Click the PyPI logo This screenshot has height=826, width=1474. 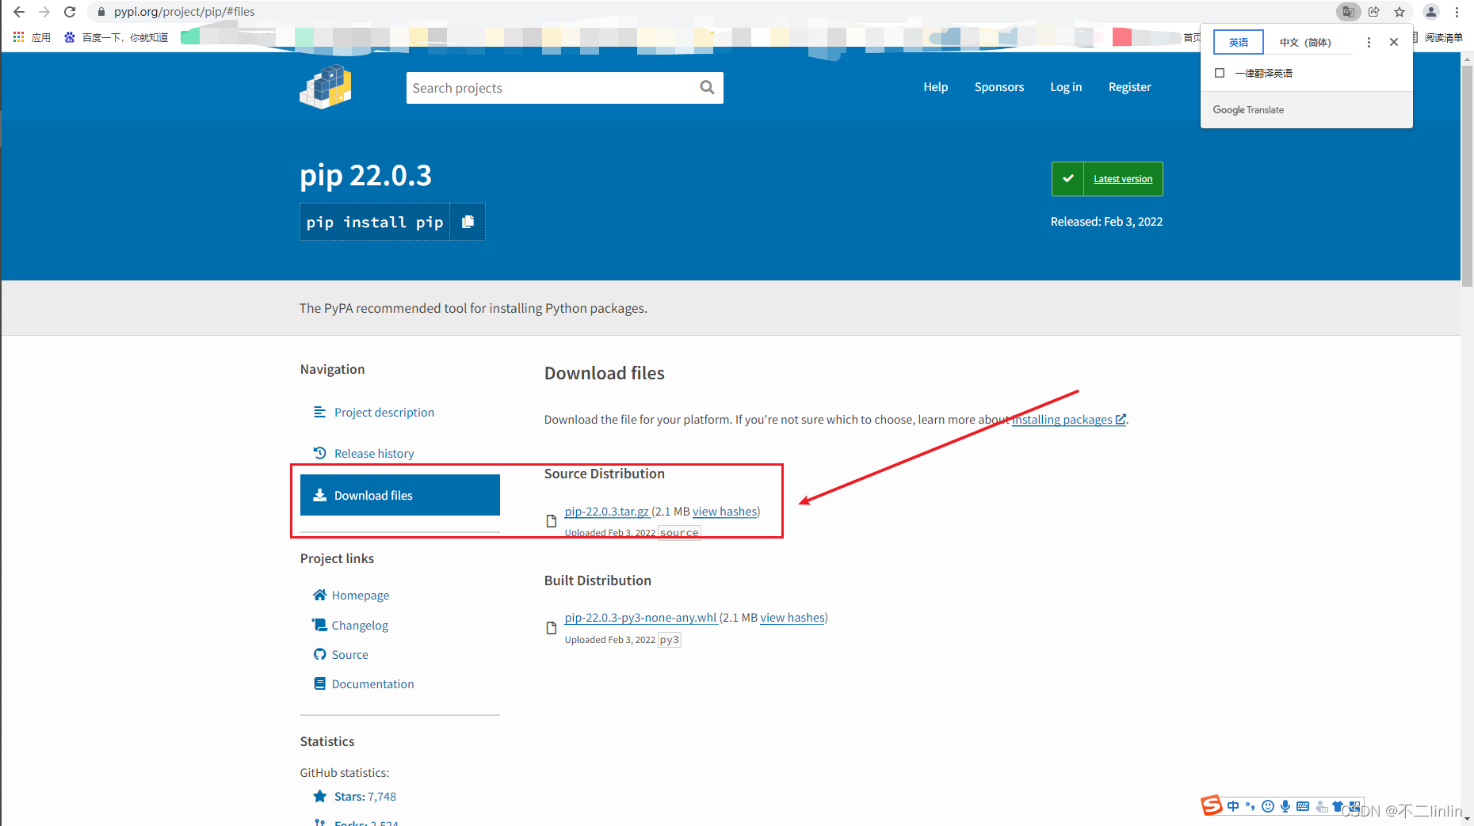coord(325,87)
